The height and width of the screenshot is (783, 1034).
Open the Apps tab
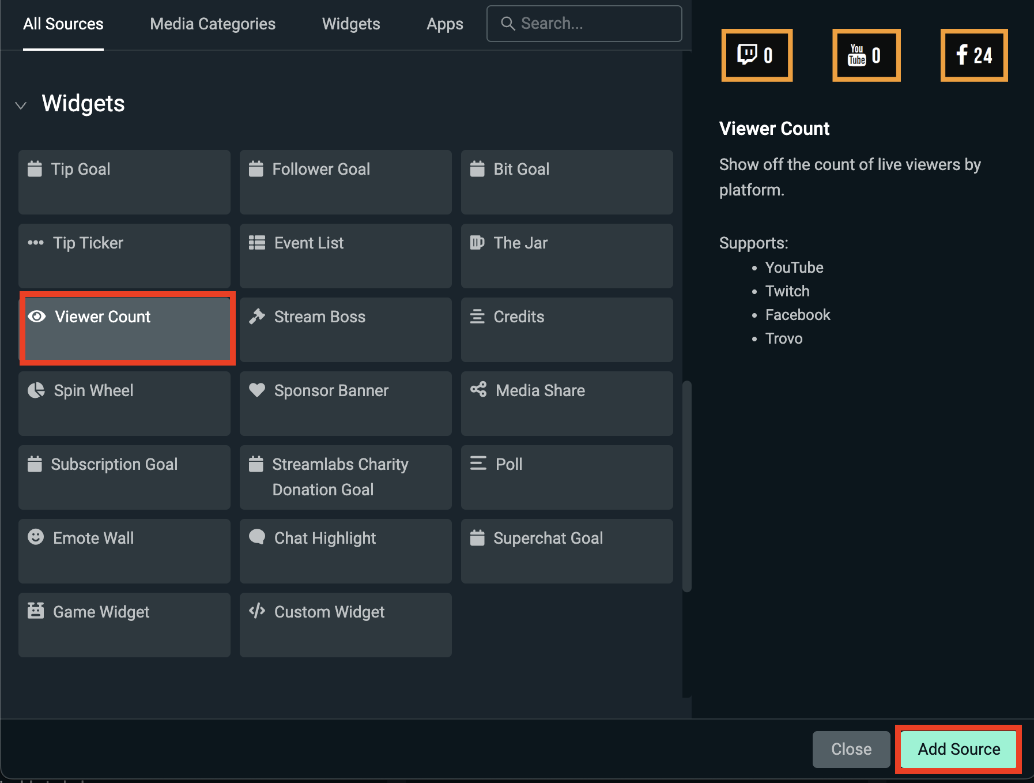point(444,24)
